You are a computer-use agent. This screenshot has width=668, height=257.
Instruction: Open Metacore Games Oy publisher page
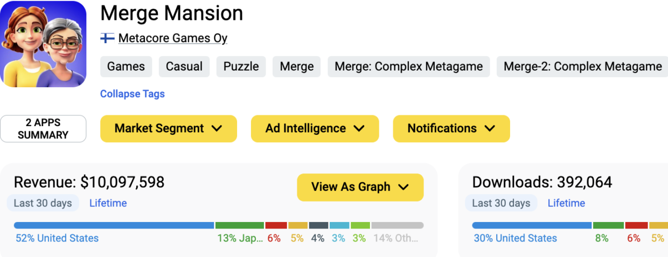click(172, 38)
